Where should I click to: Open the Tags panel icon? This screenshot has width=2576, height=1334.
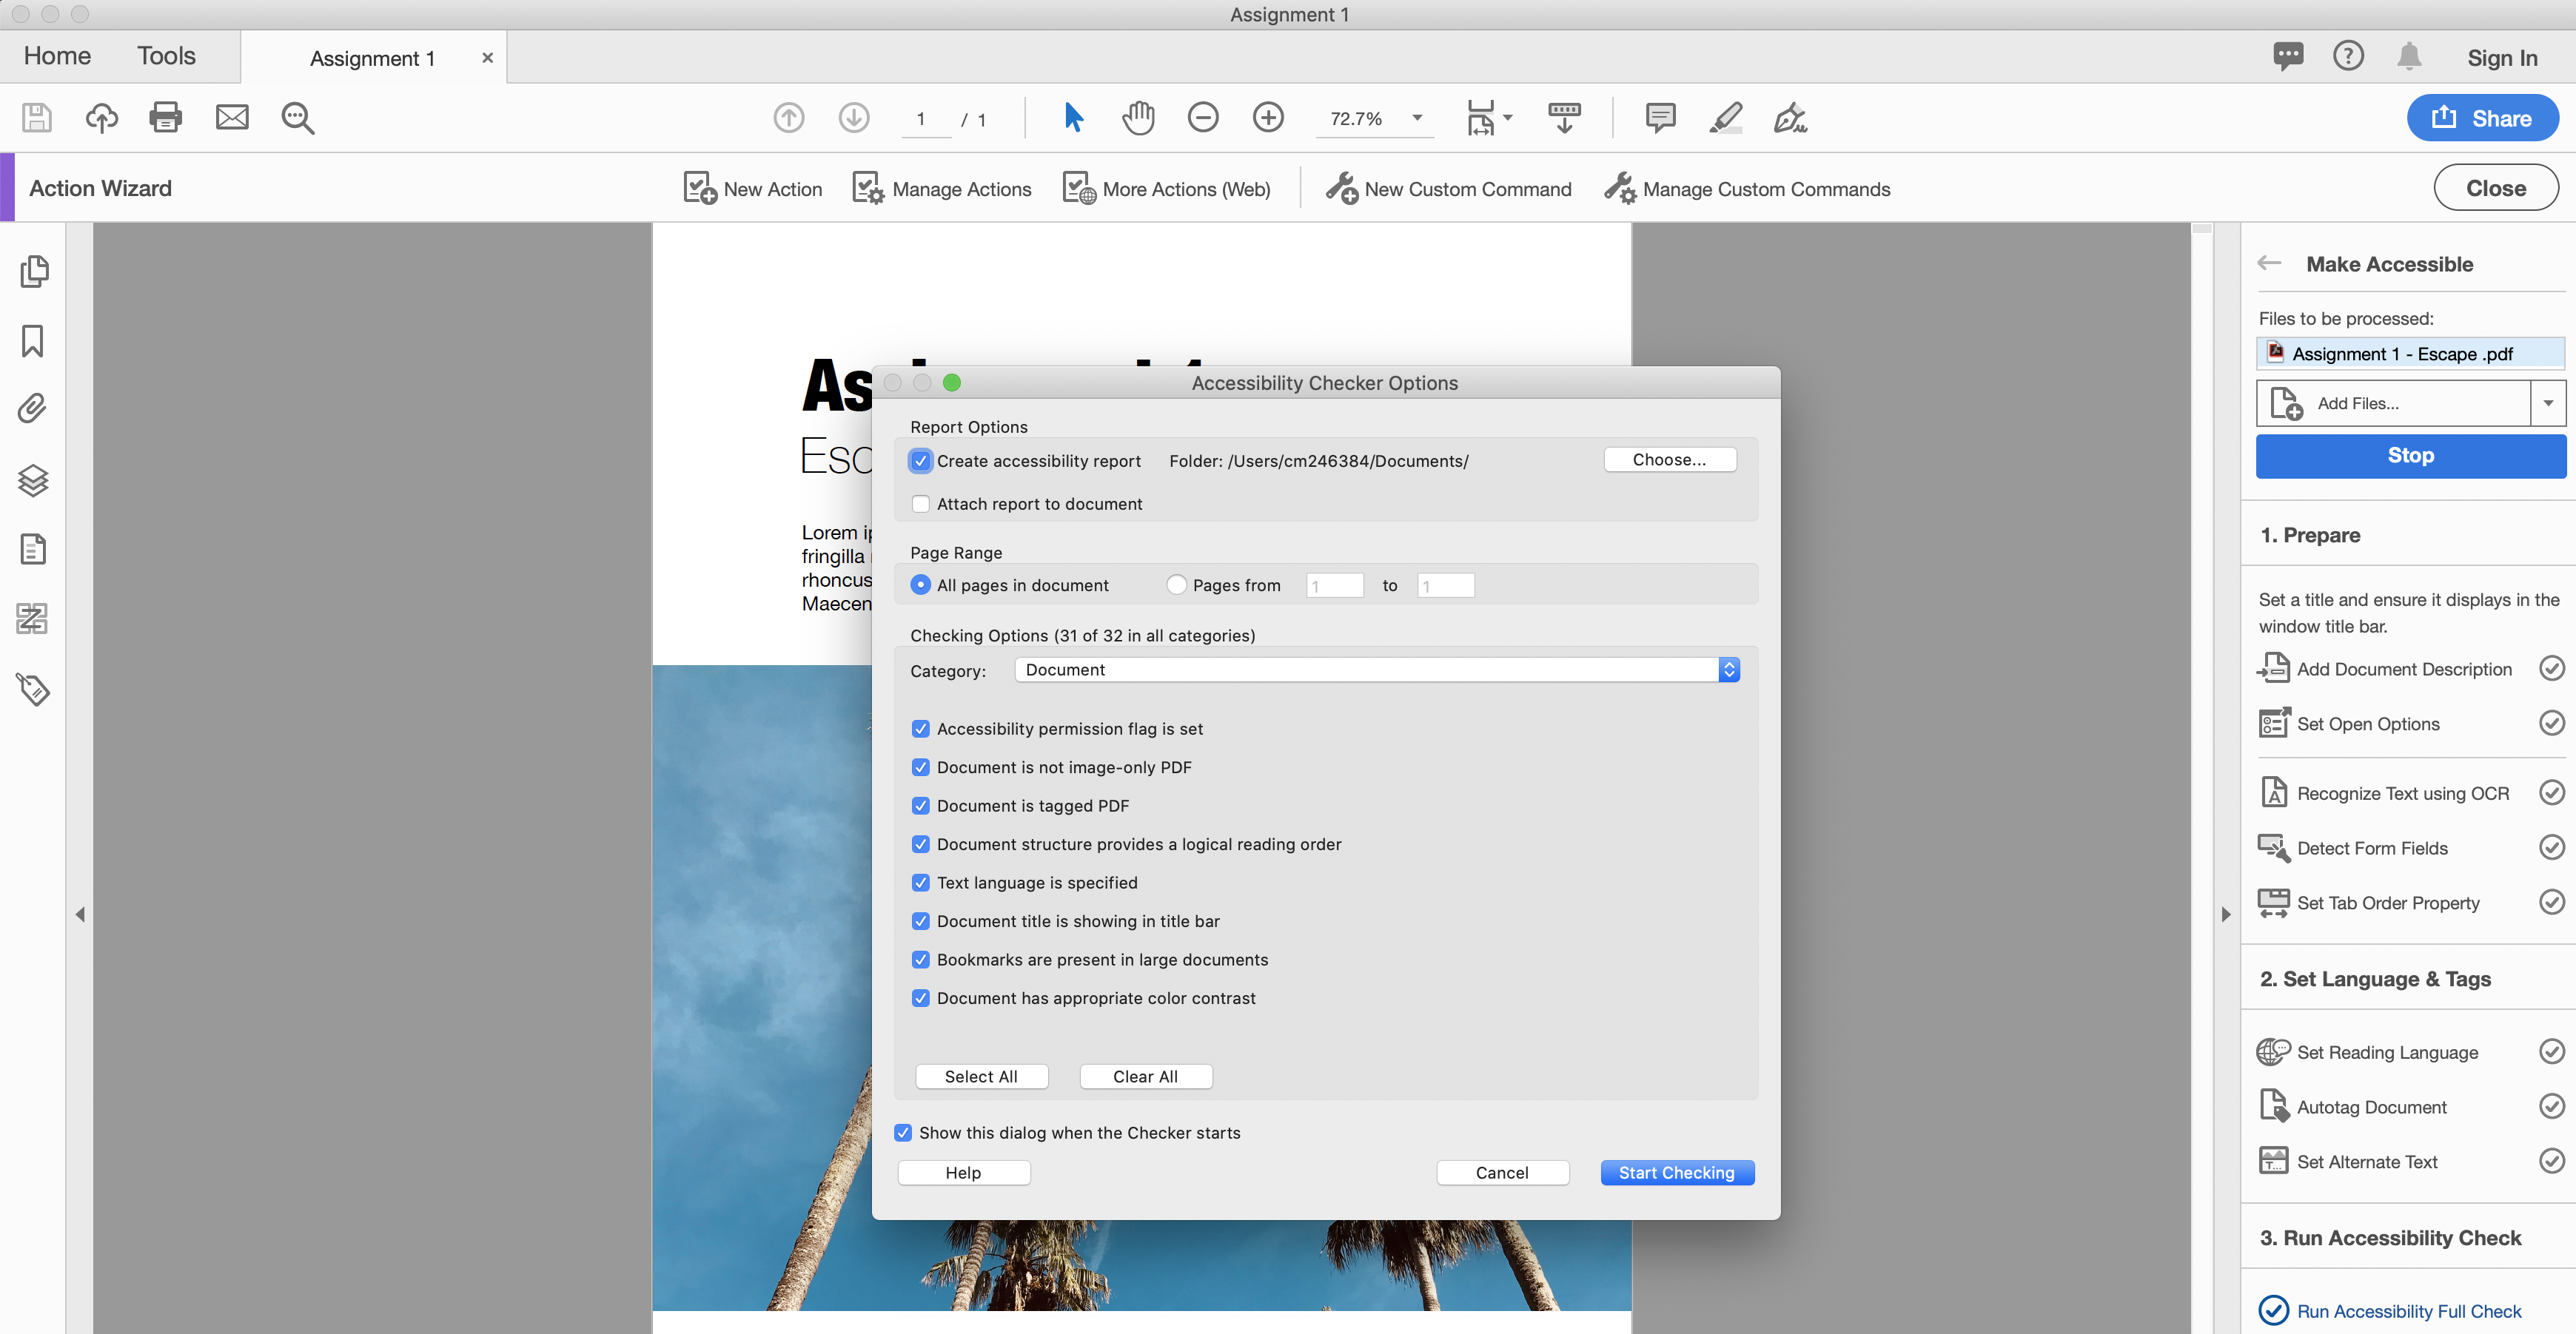point(33,690)
